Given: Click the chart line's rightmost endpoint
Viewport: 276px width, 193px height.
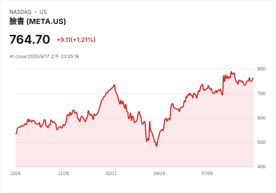Looking at the screenshot, I should [253, 78].
